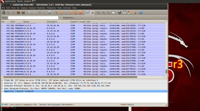This screenshot has height=111, width=200.
Task: Expand the User Datagram Protocol row
Action: (2, 89)
